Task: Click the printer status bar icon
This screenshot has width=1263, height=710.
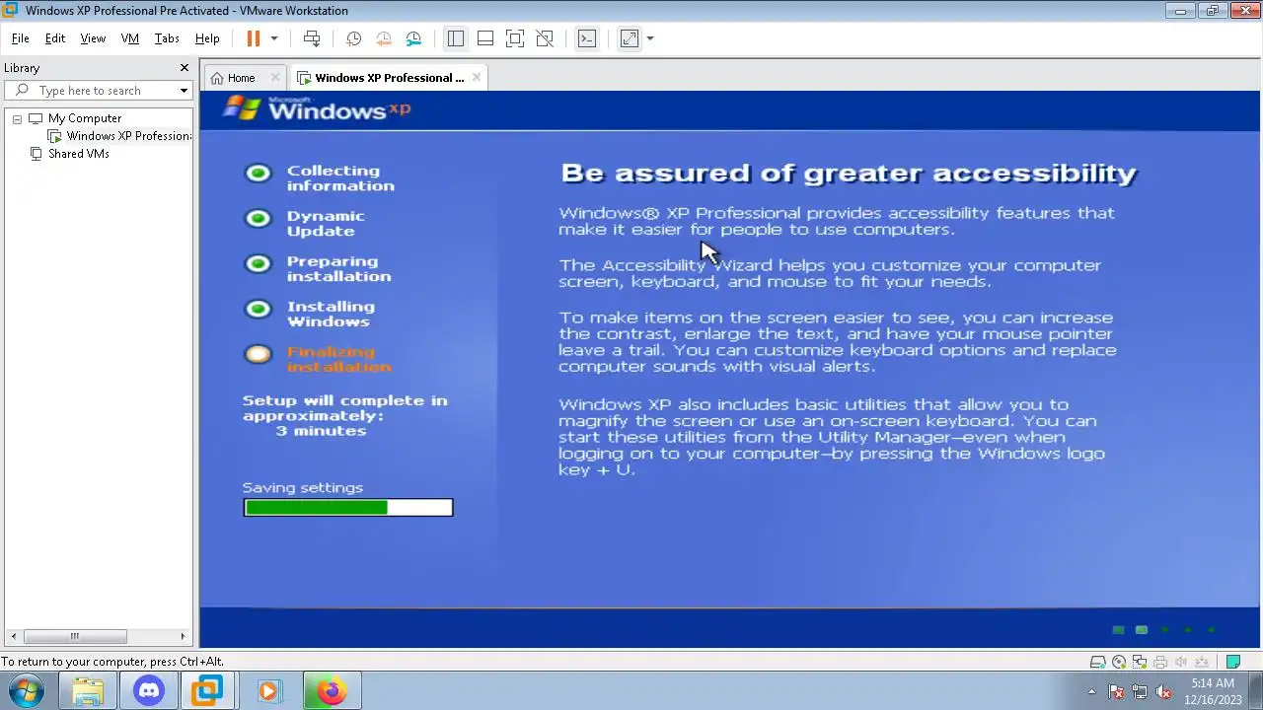Action: (1160, 662)
